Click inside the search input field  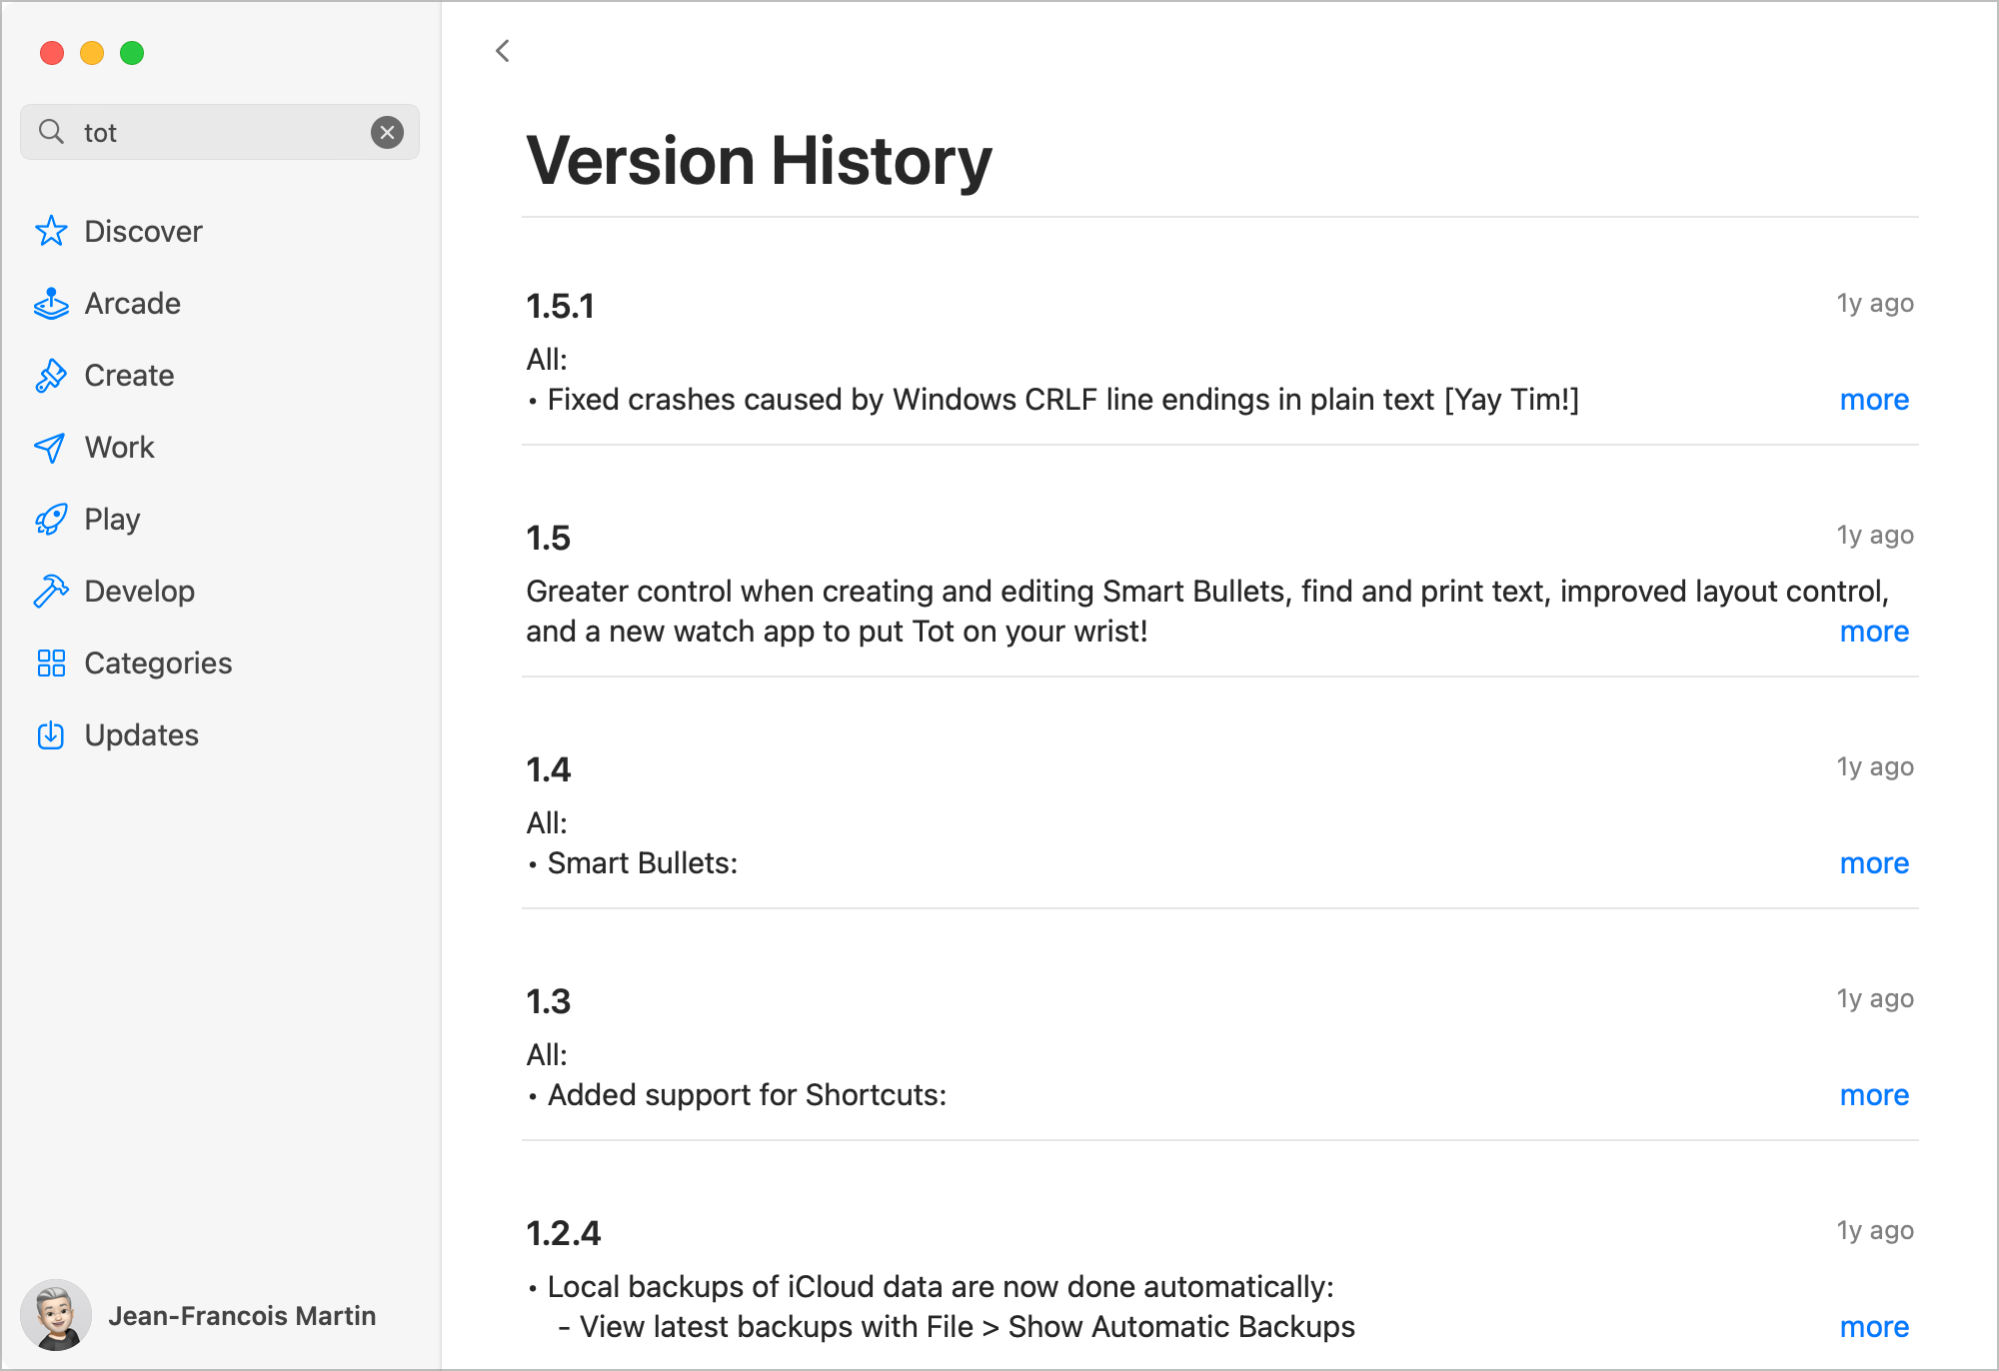click(x=200, y=131)
